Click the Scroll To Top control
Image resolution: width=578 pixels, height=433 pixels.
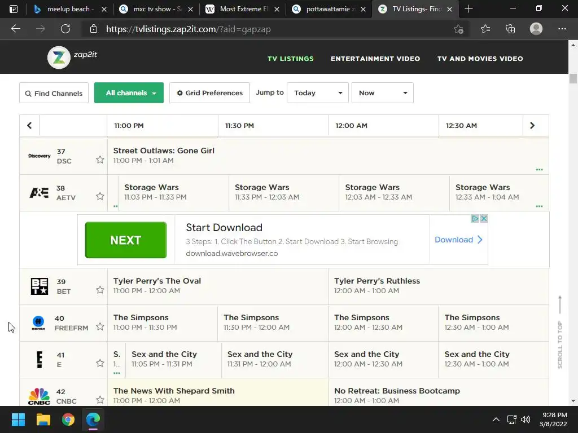click(560, 332)
